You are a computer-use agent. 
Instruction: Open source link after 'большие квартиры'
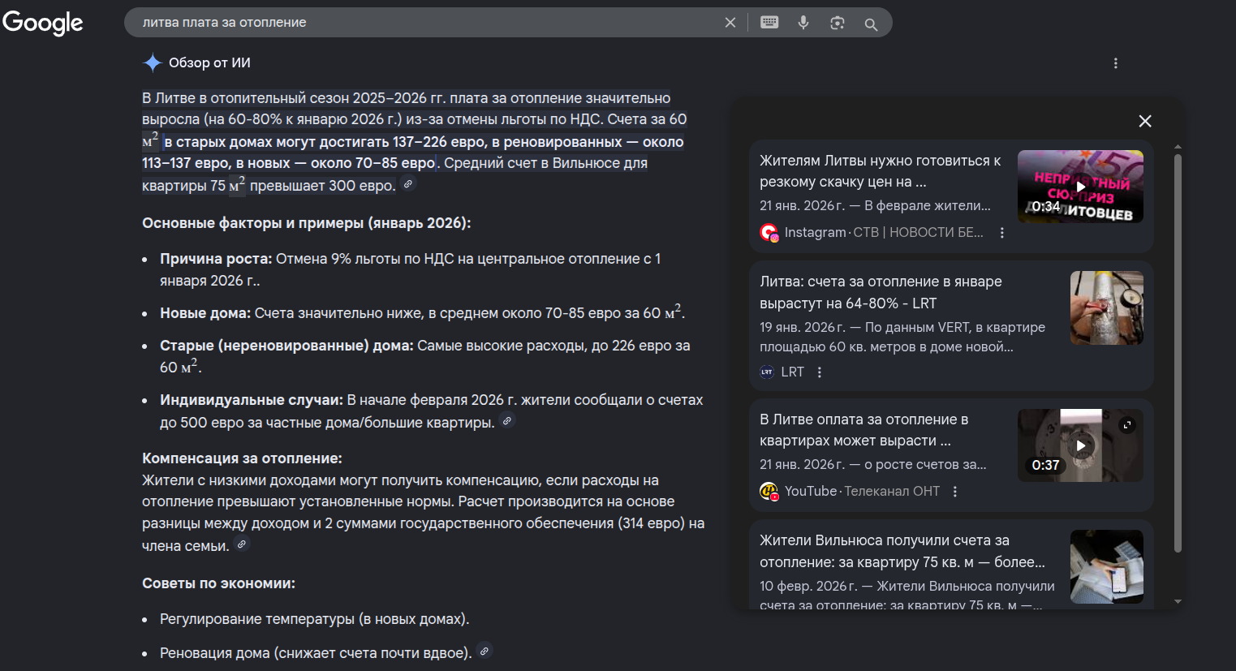[507, 420]
